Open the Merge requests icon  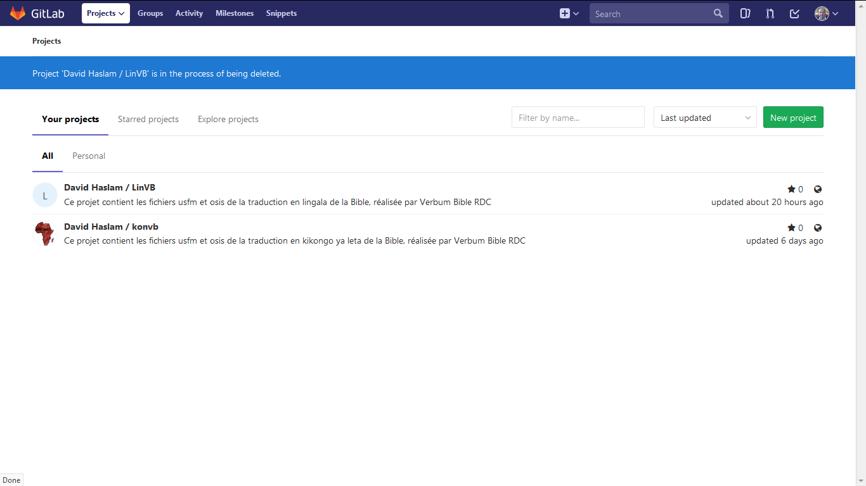(x=770, y=13)
